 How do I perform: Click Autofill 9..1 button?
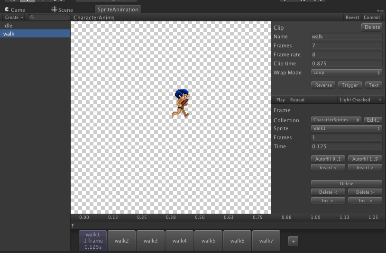click(328, 159)
